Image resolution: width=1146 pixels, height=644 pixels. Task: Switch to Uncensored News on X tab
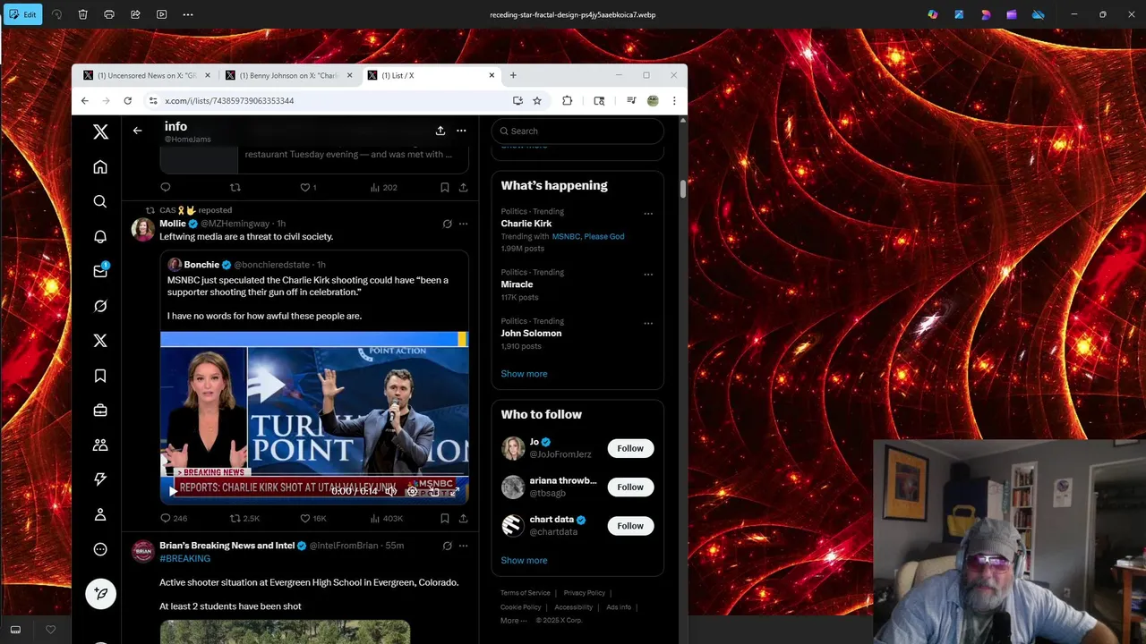pos(146,75)
